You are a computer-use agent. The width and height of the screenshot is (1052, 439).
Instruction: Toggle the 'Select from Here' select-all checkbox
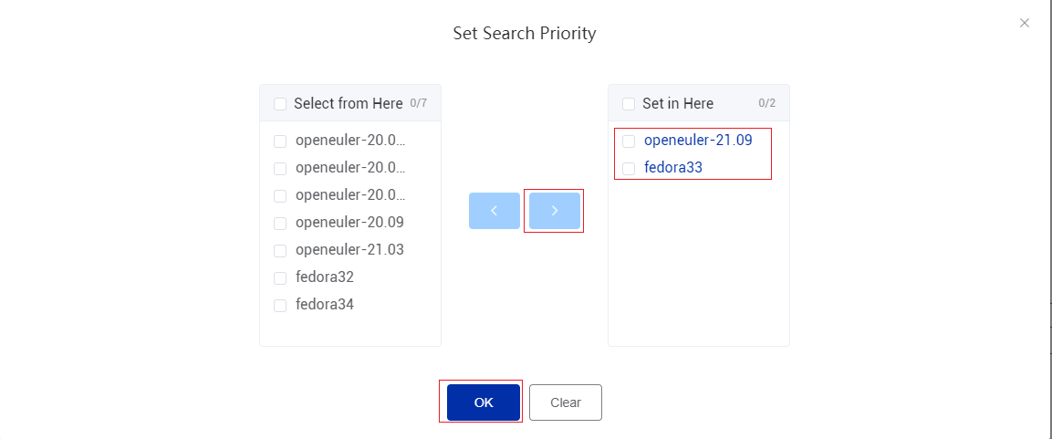click(x=280, y=104)
